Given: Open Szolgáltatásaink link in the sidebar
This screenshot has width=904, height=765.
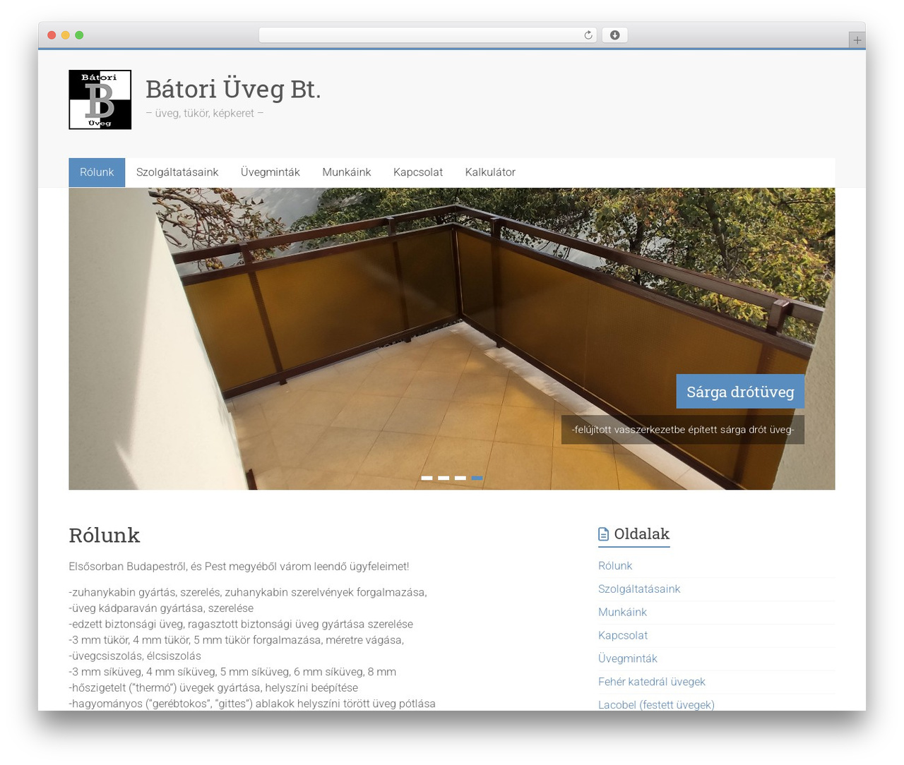Looking at the screenshot, I should coord(639,589).
